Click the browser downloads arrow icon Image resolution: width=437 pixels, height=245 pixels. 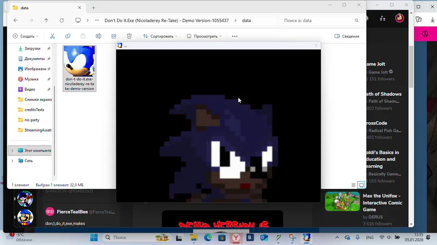click(x=433, y=20)
